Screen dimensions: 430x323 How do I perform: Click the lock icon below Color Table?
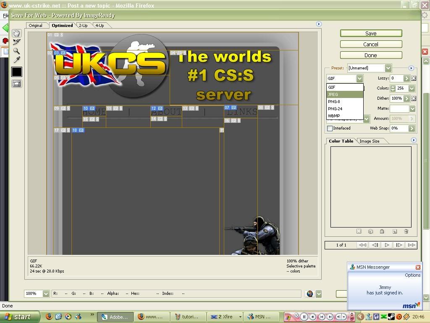[382, 231]
